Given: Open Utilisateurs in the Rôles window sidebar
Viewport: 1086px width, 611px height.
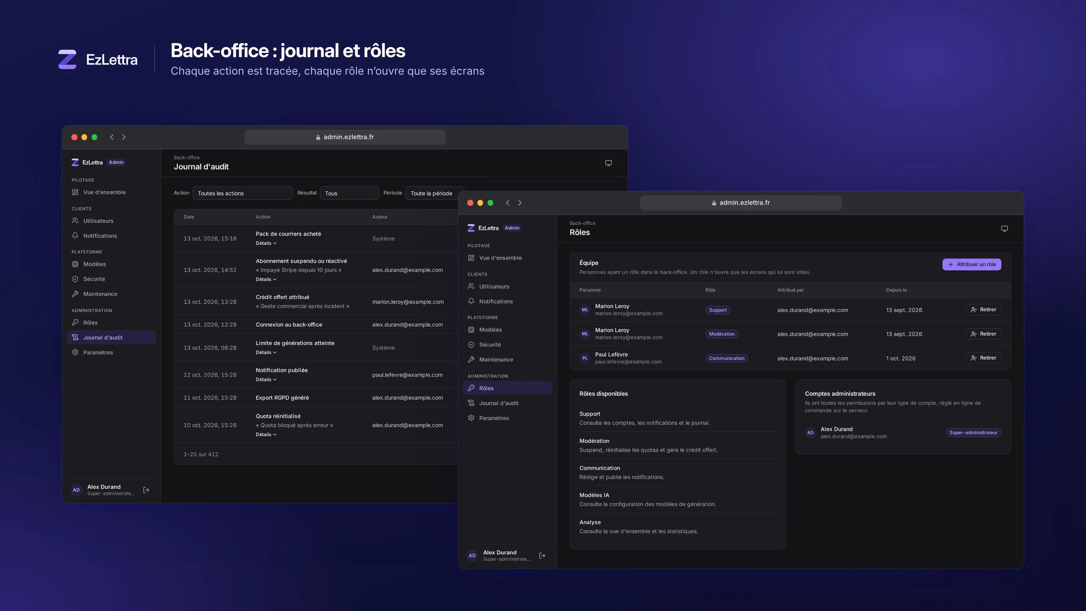Looking at the screenshot, I should [507, 286].
